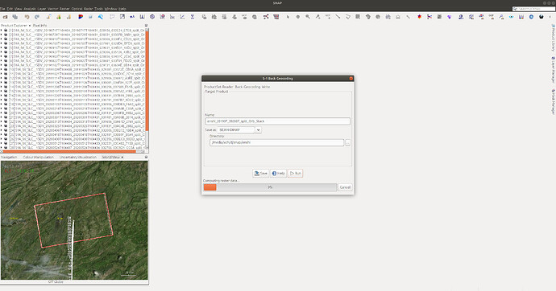Click the Save button in dialog
Viewport: 556px width, 291px height.
260,174
